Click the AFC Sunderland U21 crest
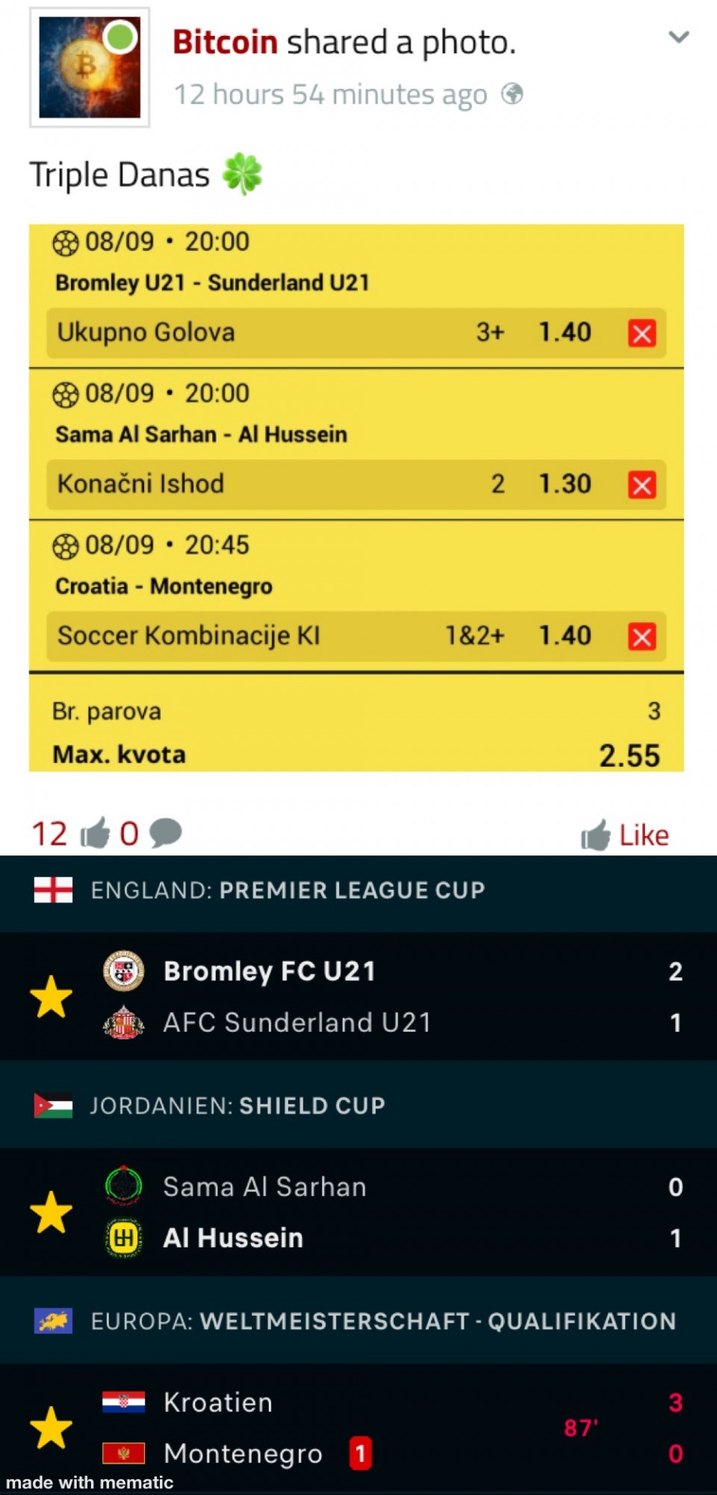Image resolution: width=717 pixels, height=1495 pixels. pos(123,1022)
